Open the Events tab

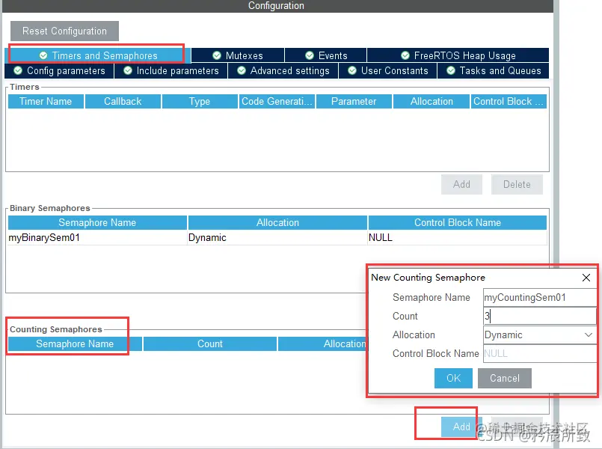[325, 55]
